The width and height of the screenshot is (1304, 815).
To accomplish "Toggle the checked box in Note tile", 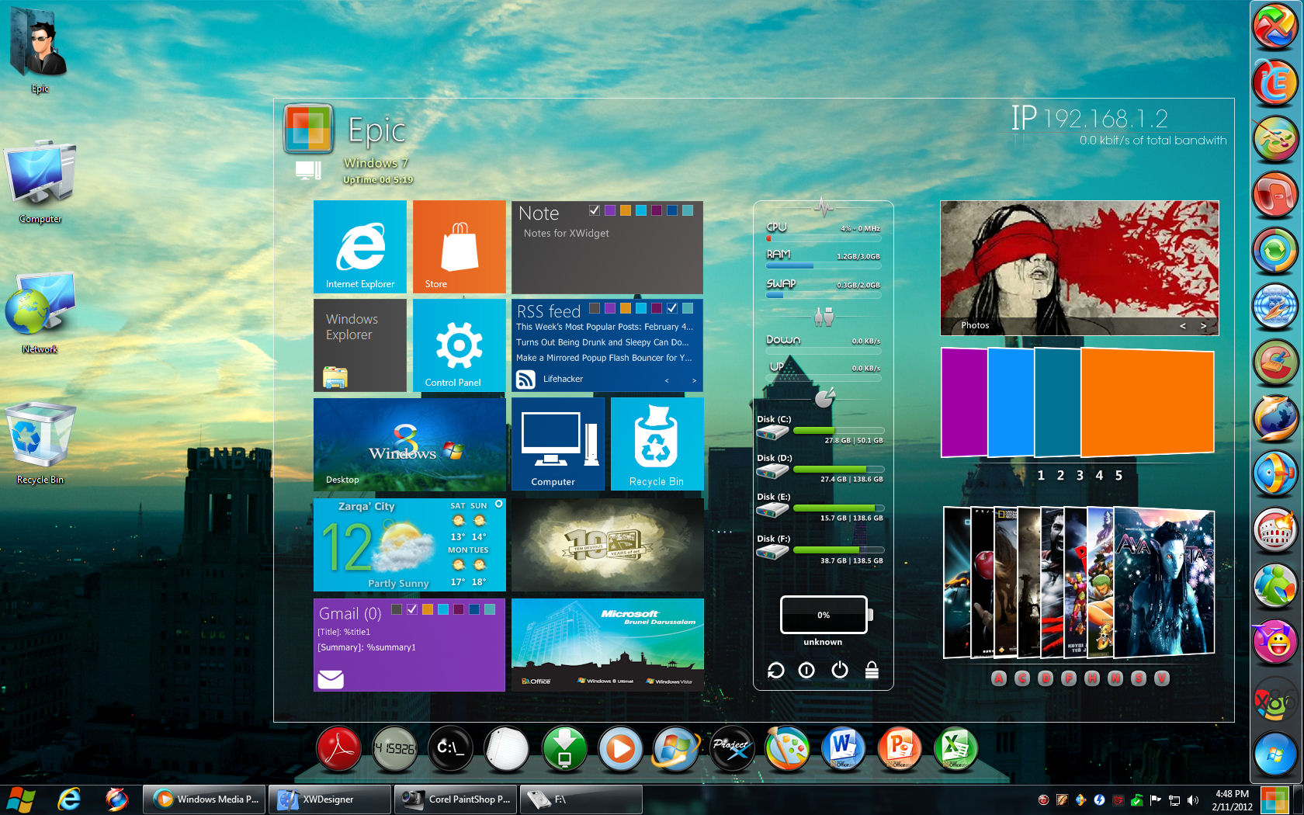I will tap(595, 210).
